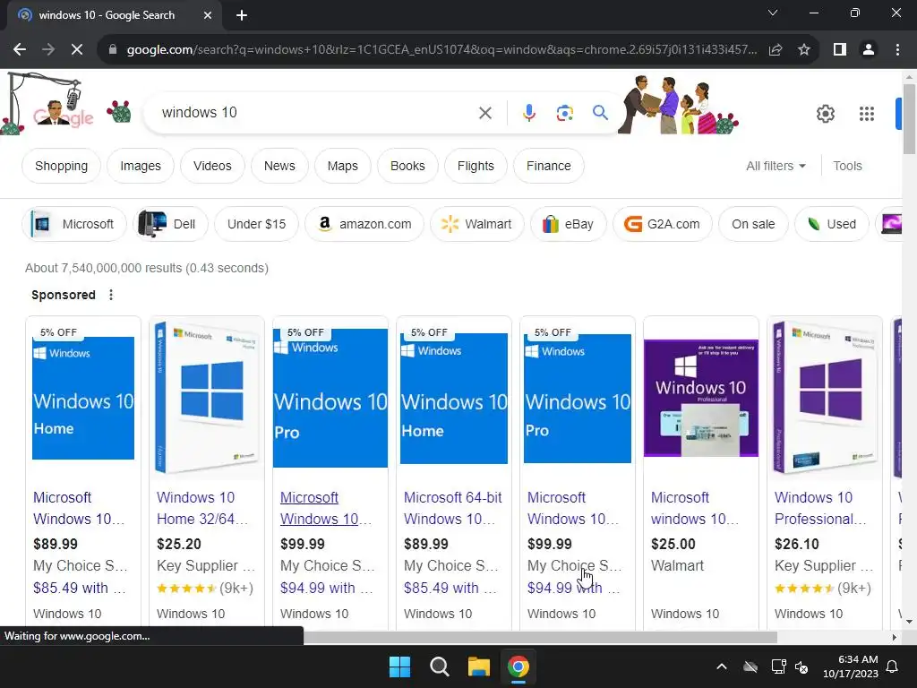Click the results count text
Image resolution: width=917 pixels, height=688 pixels.
pyautogui.click(x=147, y=268)
